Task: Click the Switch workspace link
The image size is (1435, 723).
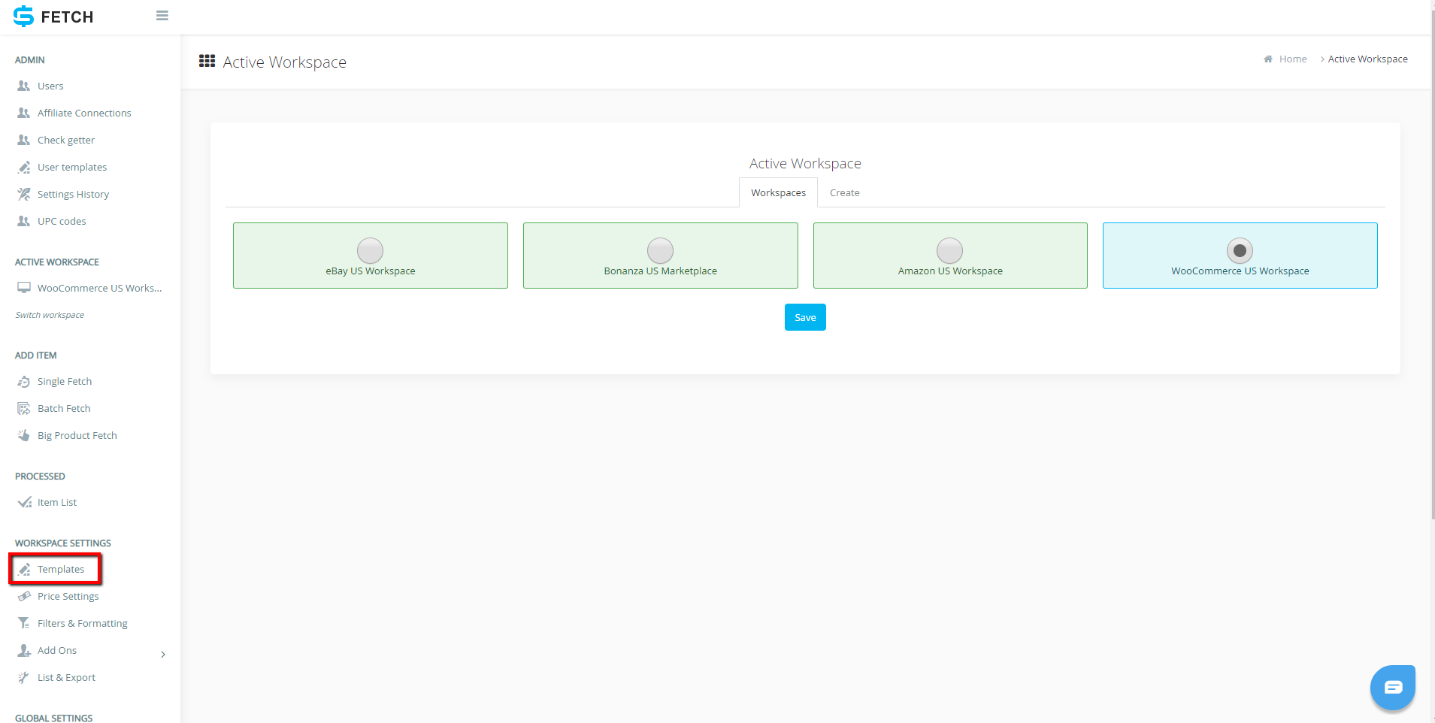Action: click(x=50, y=315)
